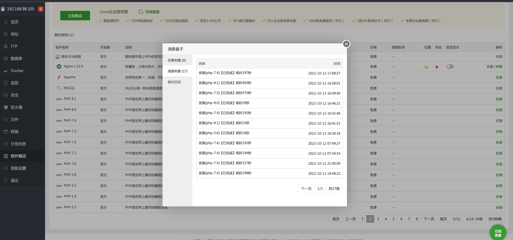Click the online chat headset icon
Viewport: 513px width, 240px height.
point(141,12)
